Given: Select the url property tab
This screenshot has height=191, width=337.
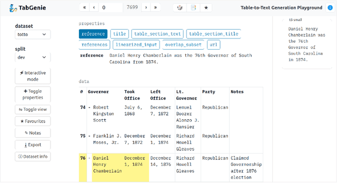Looking at the screenshot, I should click(213, 44).
